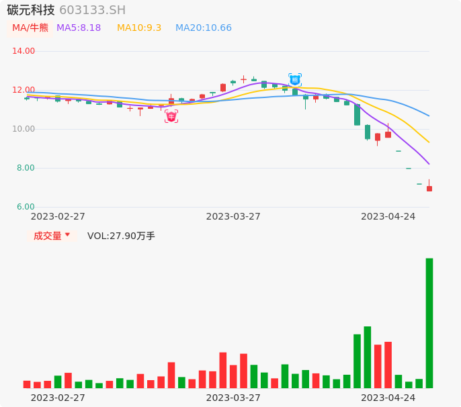Viewport: 461px width, 407px height.
Task: Click the 12.00 price axis label
Action: point(24,90)
